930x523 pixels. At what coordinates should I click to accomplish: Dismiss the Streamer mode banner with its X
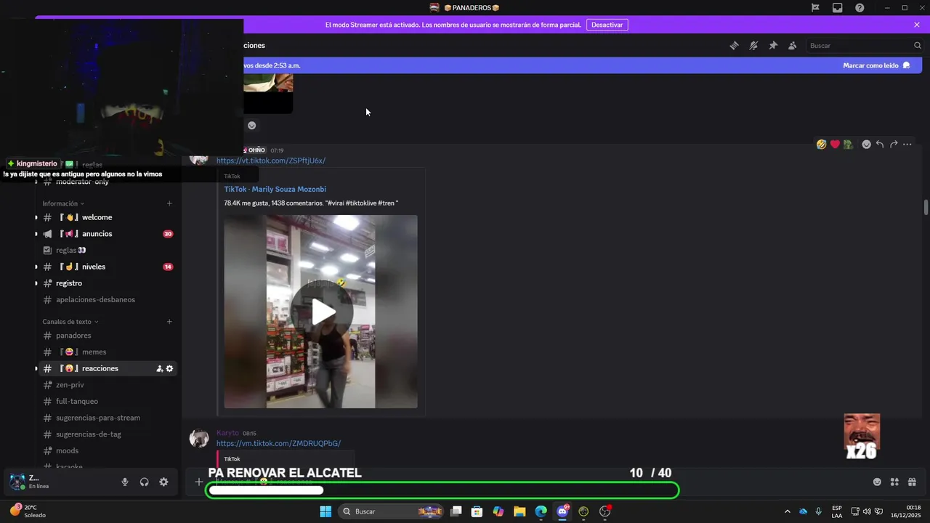[917, 25]
